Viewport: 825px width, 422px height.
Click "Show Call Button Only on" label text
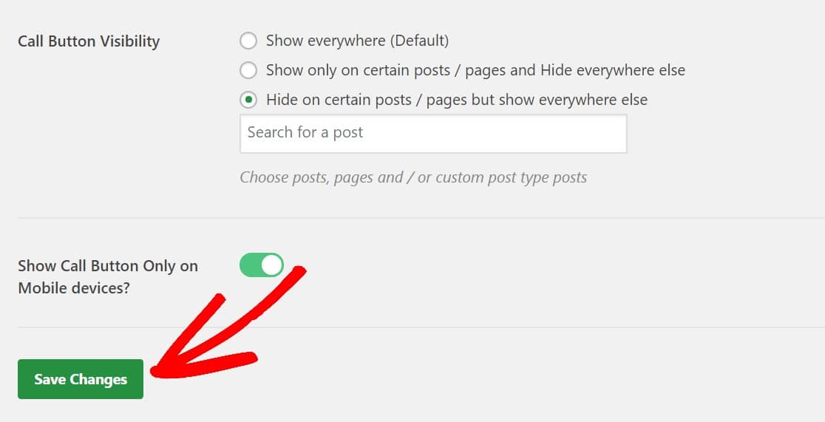point(108,266)
